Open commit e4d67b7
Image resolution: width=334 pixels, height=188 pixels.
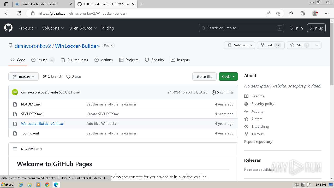(174, 92)
